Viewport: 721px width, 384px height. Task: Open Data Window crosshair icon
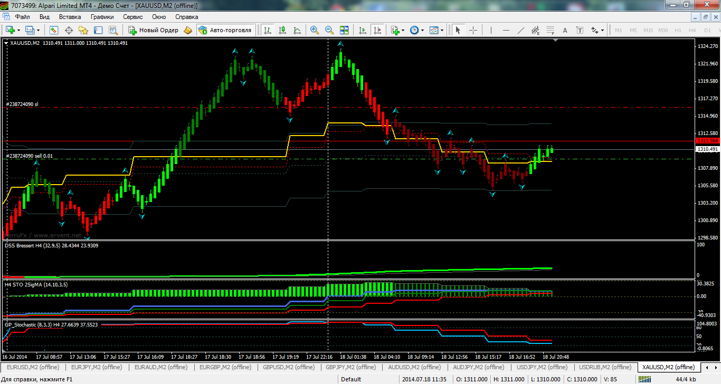pyautogui.click(x=69, y=30)
